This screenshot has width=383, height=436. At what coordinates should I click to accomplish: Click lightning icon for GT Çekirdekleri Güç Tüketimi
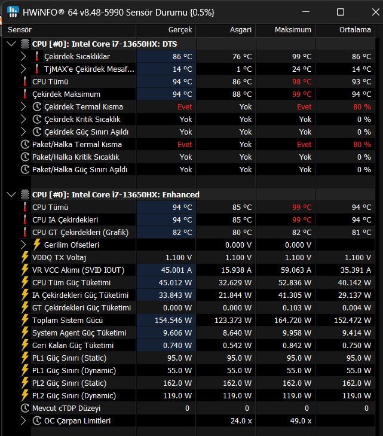click(25, 307)
